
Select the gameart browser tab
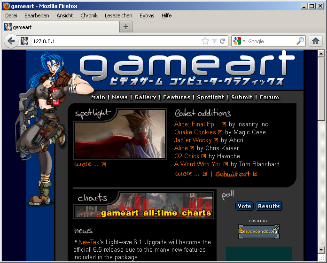point(61,27)
